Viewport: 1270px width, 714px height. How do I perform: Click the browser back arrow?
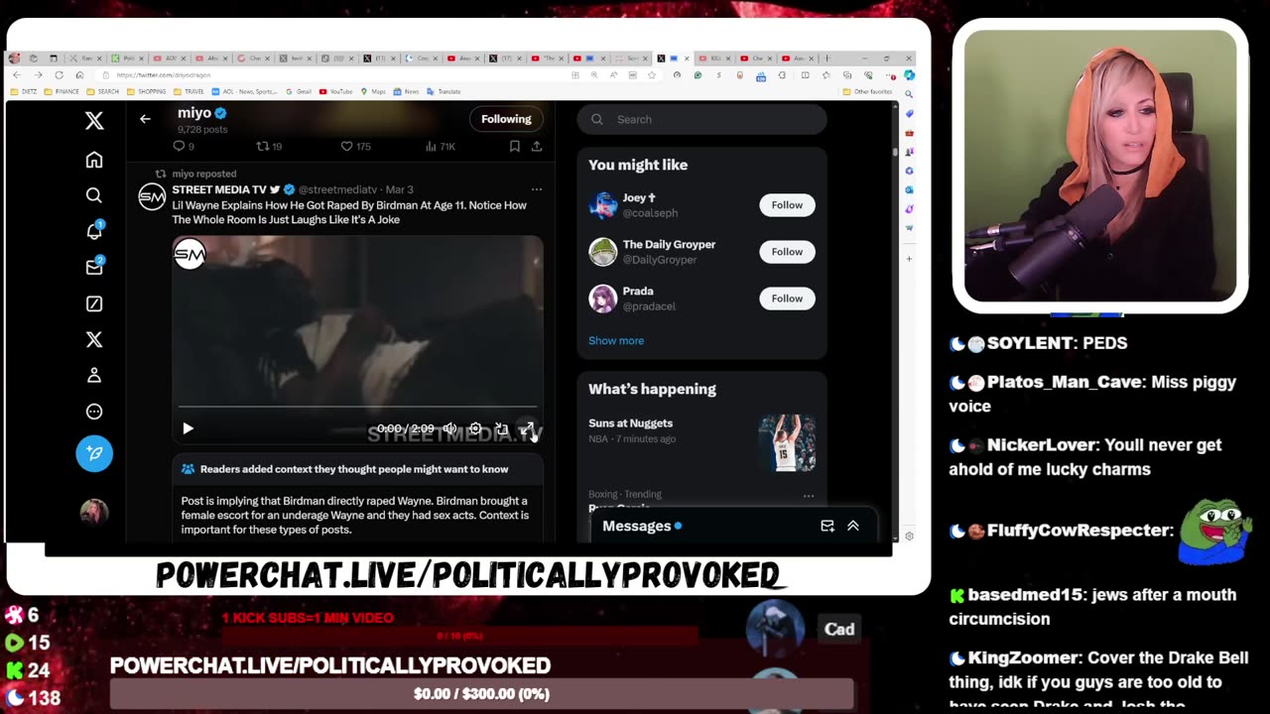[16, 75]
